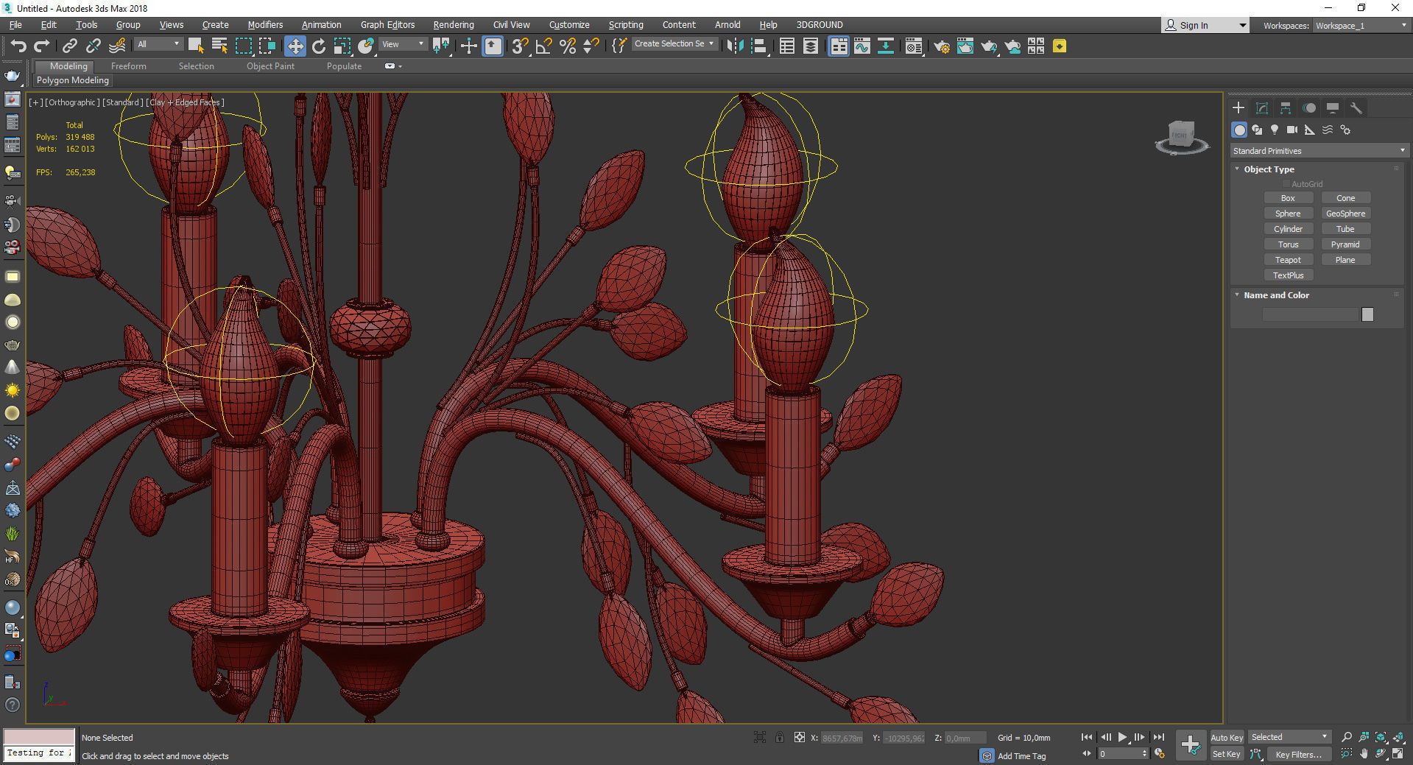Screen dimensions: 1413x765
Task: Open Select by Name dialog icon
Action: tap(219, 46)
